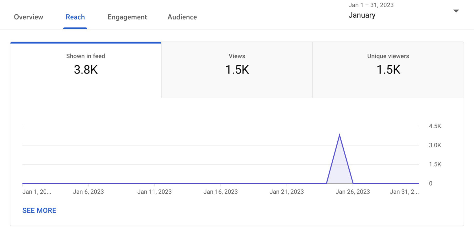
Task: Open the Engagement tab
Action: click(127, 17)
